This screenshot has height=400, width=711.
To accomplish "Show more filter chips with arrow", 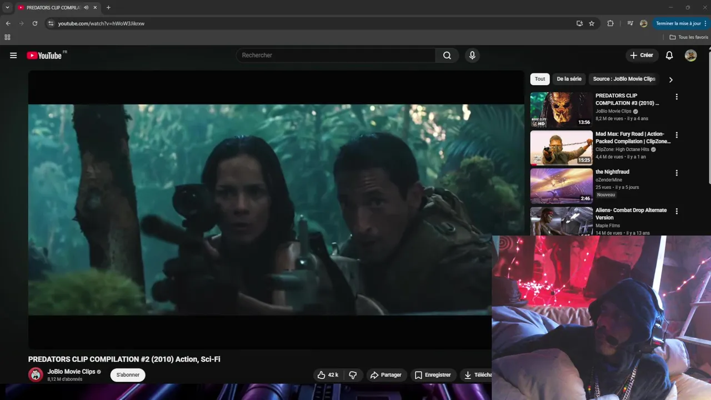I will click(670, 79).
